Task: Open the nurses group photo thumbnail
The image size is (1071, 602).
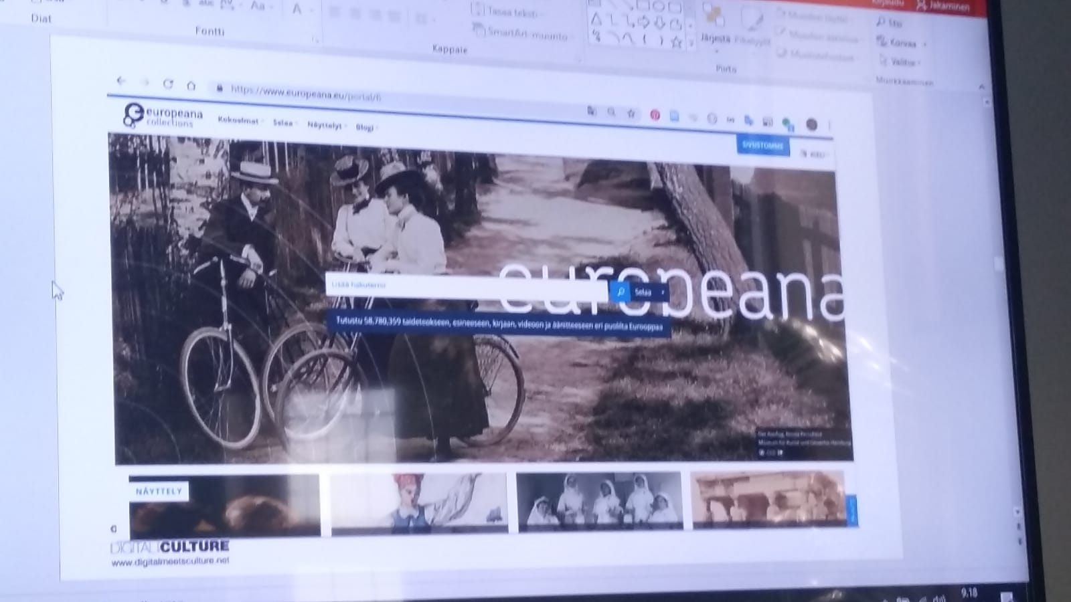Action: coord(599,501)
